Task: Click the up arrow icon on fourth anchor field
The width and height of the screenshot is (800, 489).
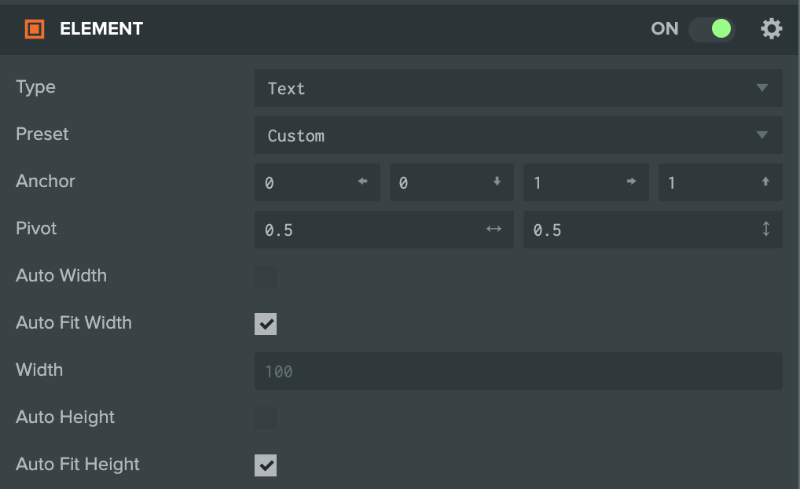Action: (x=765, y=182)
